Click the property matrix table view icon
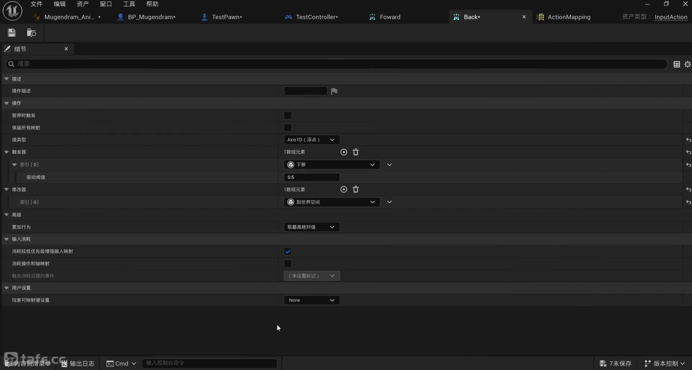Image resolution: width=692 pixels, height=370 pixels. [x=677, y=64]
